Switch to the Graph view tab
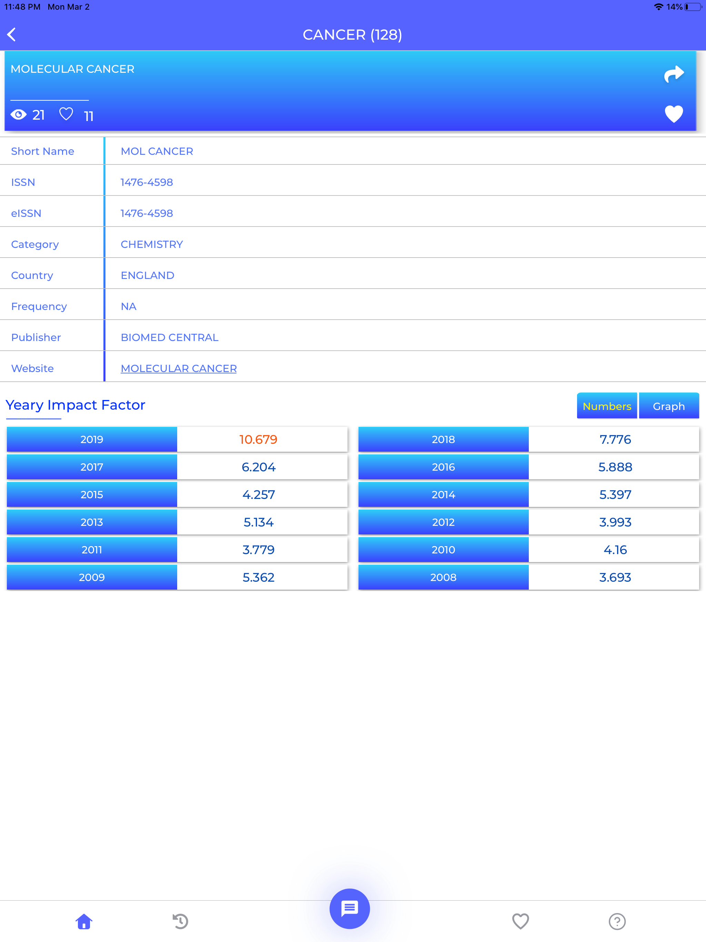706x942 pixels. click(x=669, y=406)
